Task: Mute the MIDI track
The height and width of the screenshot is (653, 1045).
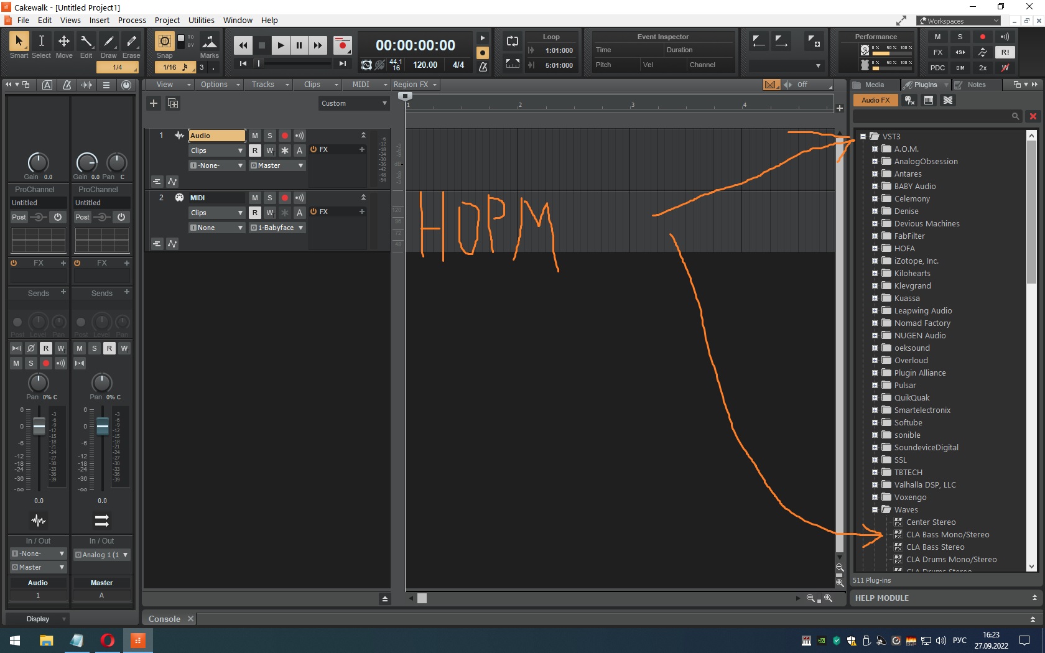Action: pos(255,198)
